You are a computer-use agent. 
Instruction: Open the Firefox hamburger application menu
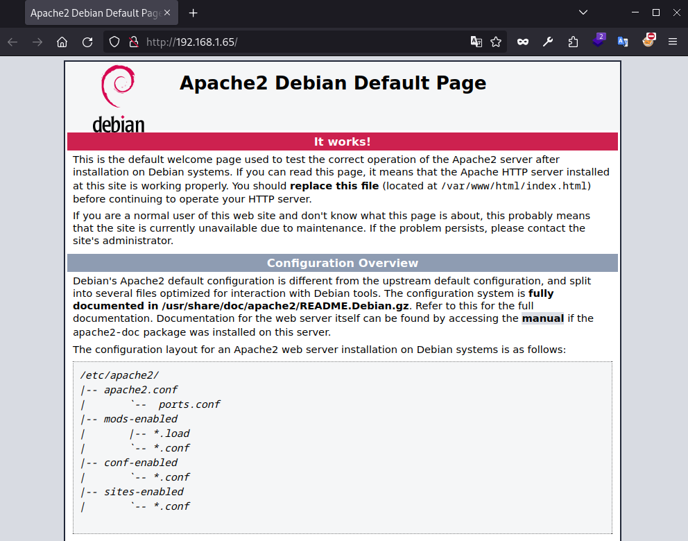(x=673, y=42)
